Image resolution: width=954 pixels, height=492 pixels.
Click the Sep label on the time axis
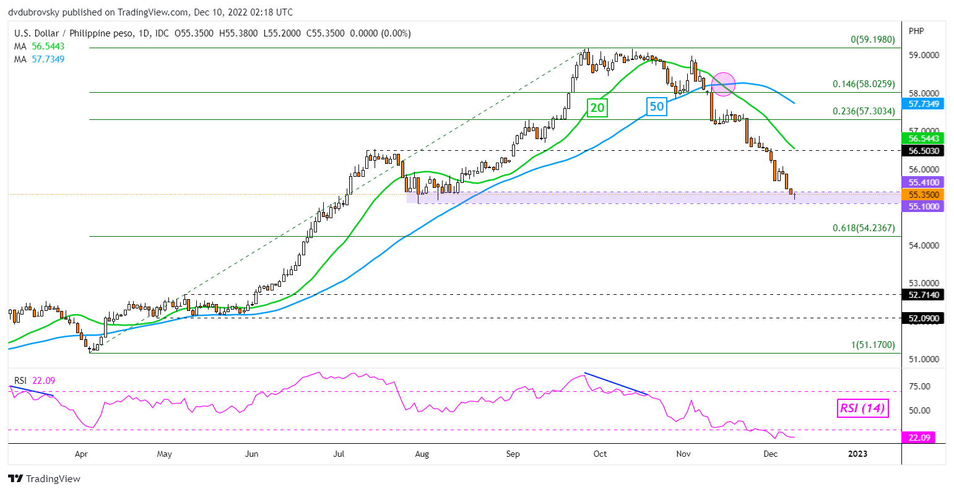point(513,454)
